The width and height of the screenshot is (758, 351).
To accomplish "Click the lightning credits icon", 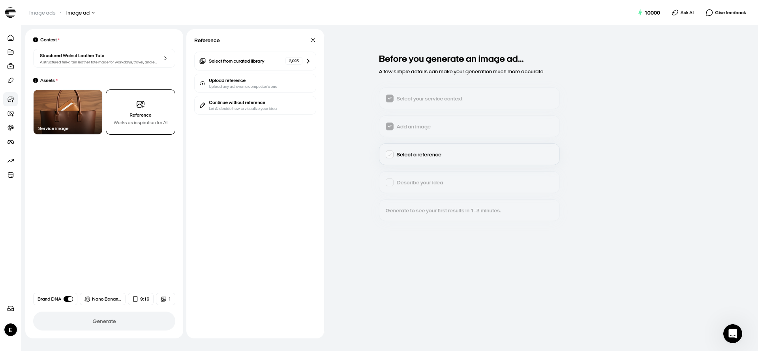I will 640,13.
